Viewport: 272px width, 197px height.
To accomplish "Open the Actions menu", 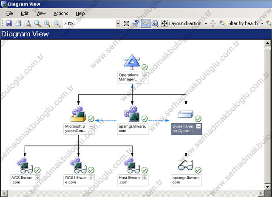I will point(61,14).
